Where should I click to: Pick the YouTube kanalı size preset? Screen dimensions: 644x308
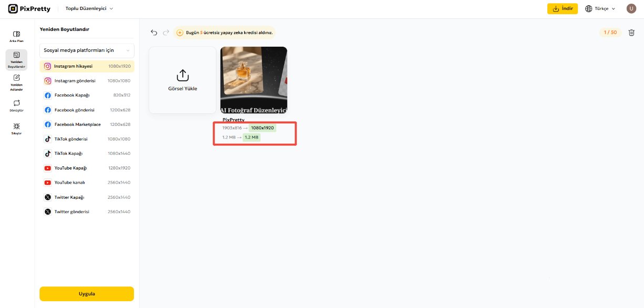pos(87,183)
